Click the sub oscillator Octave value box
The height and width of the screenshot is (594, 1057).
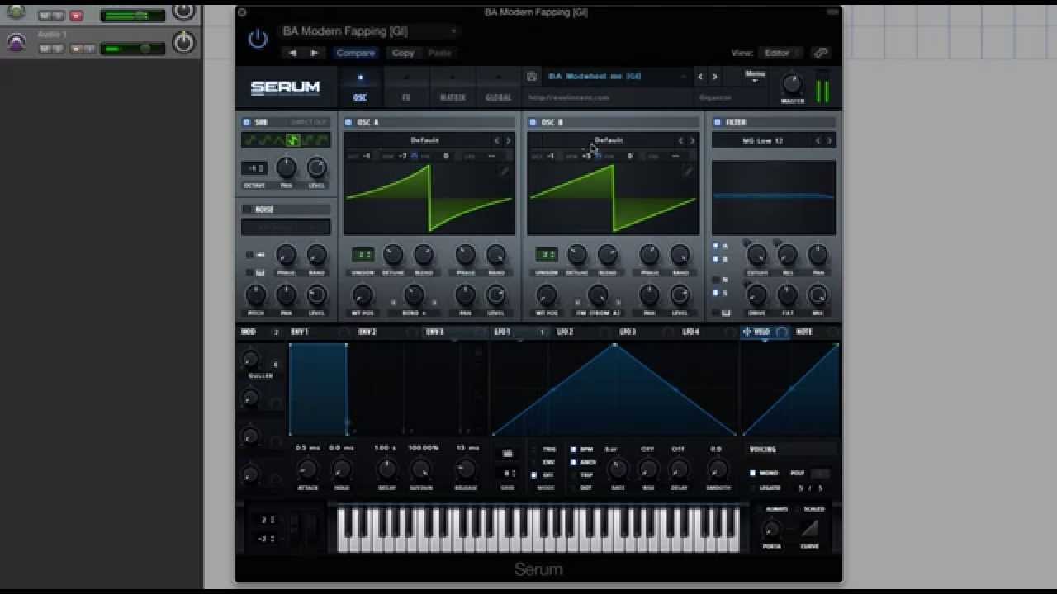coord(254,168)
